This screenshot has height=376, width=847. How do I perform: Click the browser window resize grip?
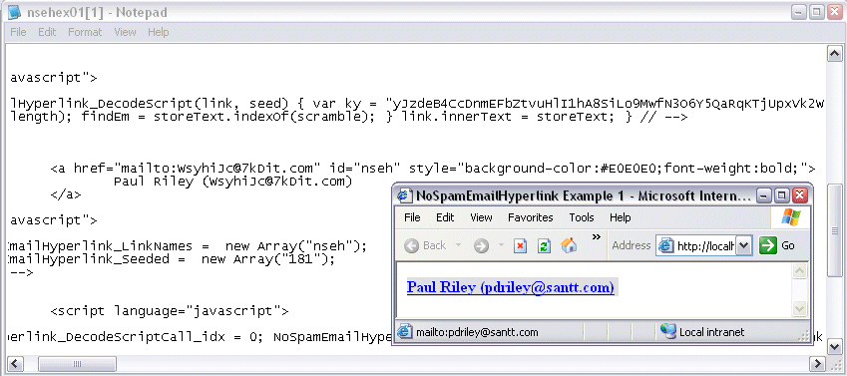pos(804,336)
